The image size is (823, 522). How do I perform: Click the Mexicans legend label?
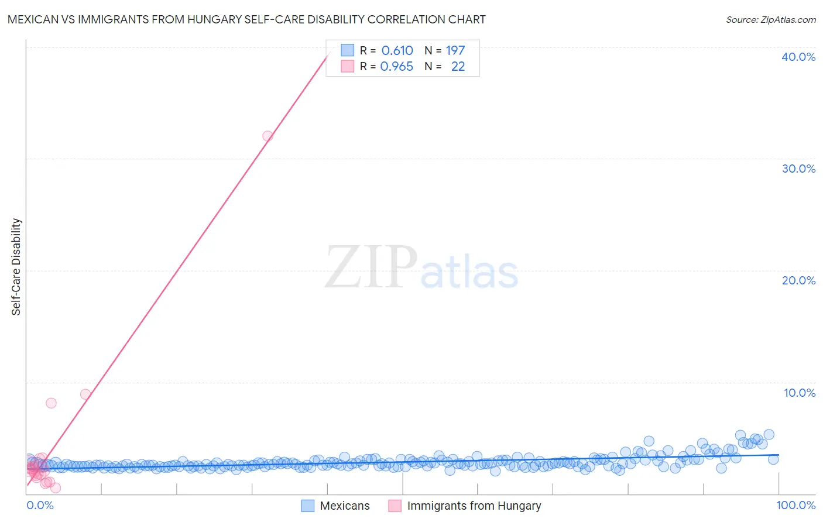345,506
